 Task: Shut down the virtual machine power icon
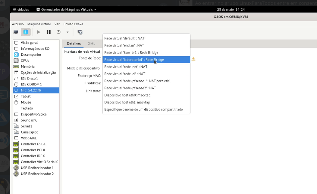[x=59, y=32]
